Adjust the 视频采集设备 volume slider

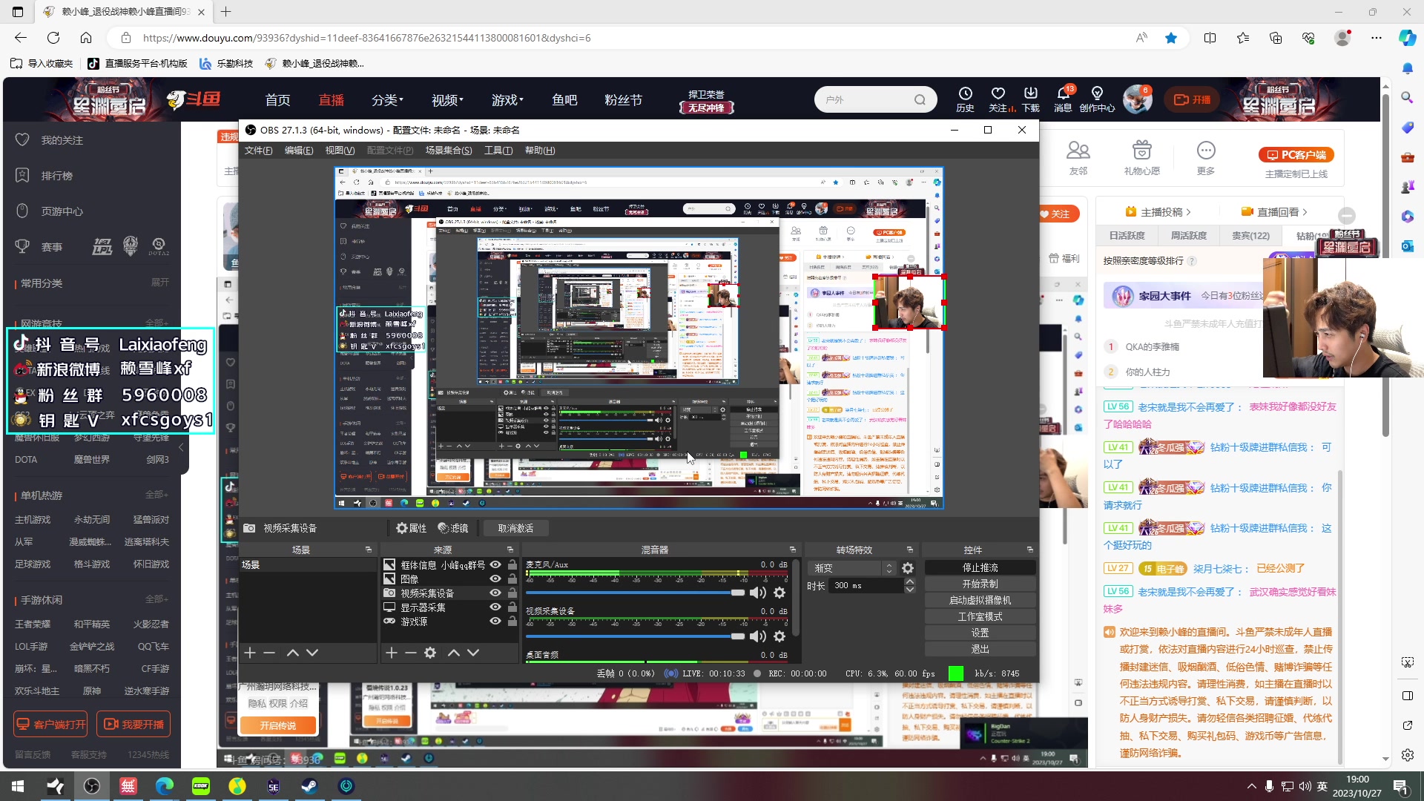point(635,636)
